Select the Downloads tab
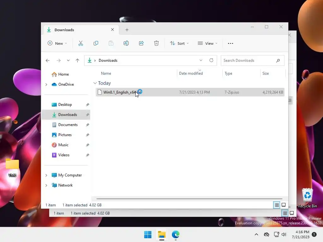The height and width of the screenshot is (242, 323). (81, 30)
